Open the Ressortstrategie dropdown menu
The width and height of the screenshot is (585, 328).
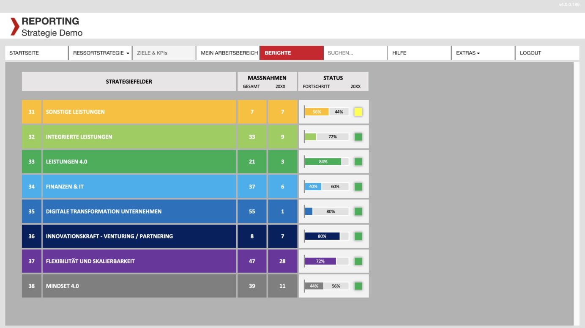click(x=100, y=53)
